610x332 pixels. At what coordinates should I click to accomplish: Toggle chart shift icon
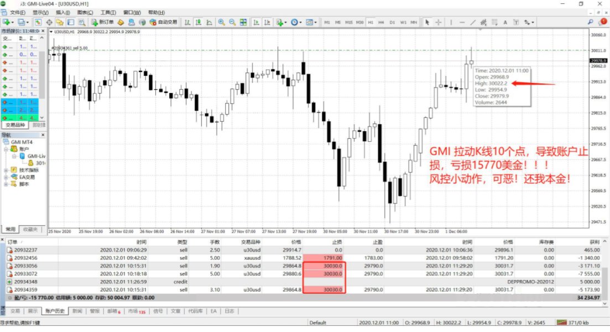(267, 22)
